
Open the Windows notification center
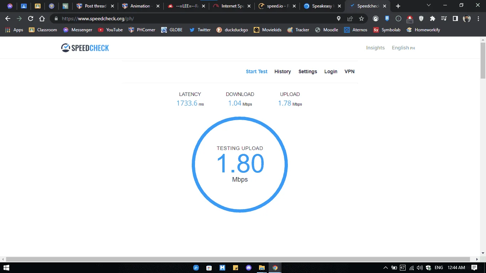[474, 268]
